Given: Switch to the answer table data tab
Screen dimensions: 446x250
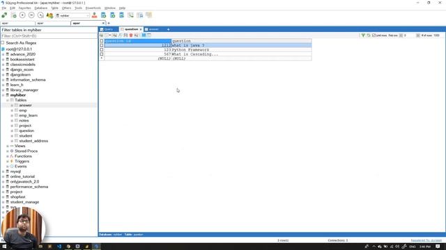Looking at the screenshot, I should [x=153, y=29].
